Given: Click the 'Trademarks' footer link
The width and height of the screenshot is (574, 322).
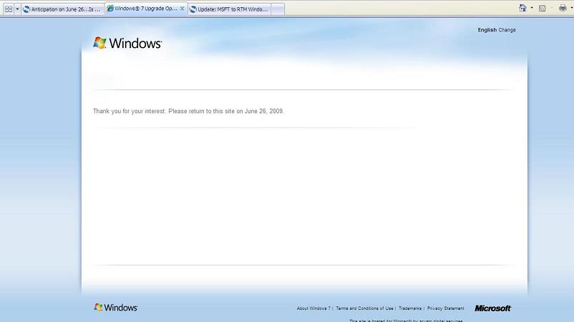Looking at the screenshot, I should pyautogui.click(x=410, y=308).
